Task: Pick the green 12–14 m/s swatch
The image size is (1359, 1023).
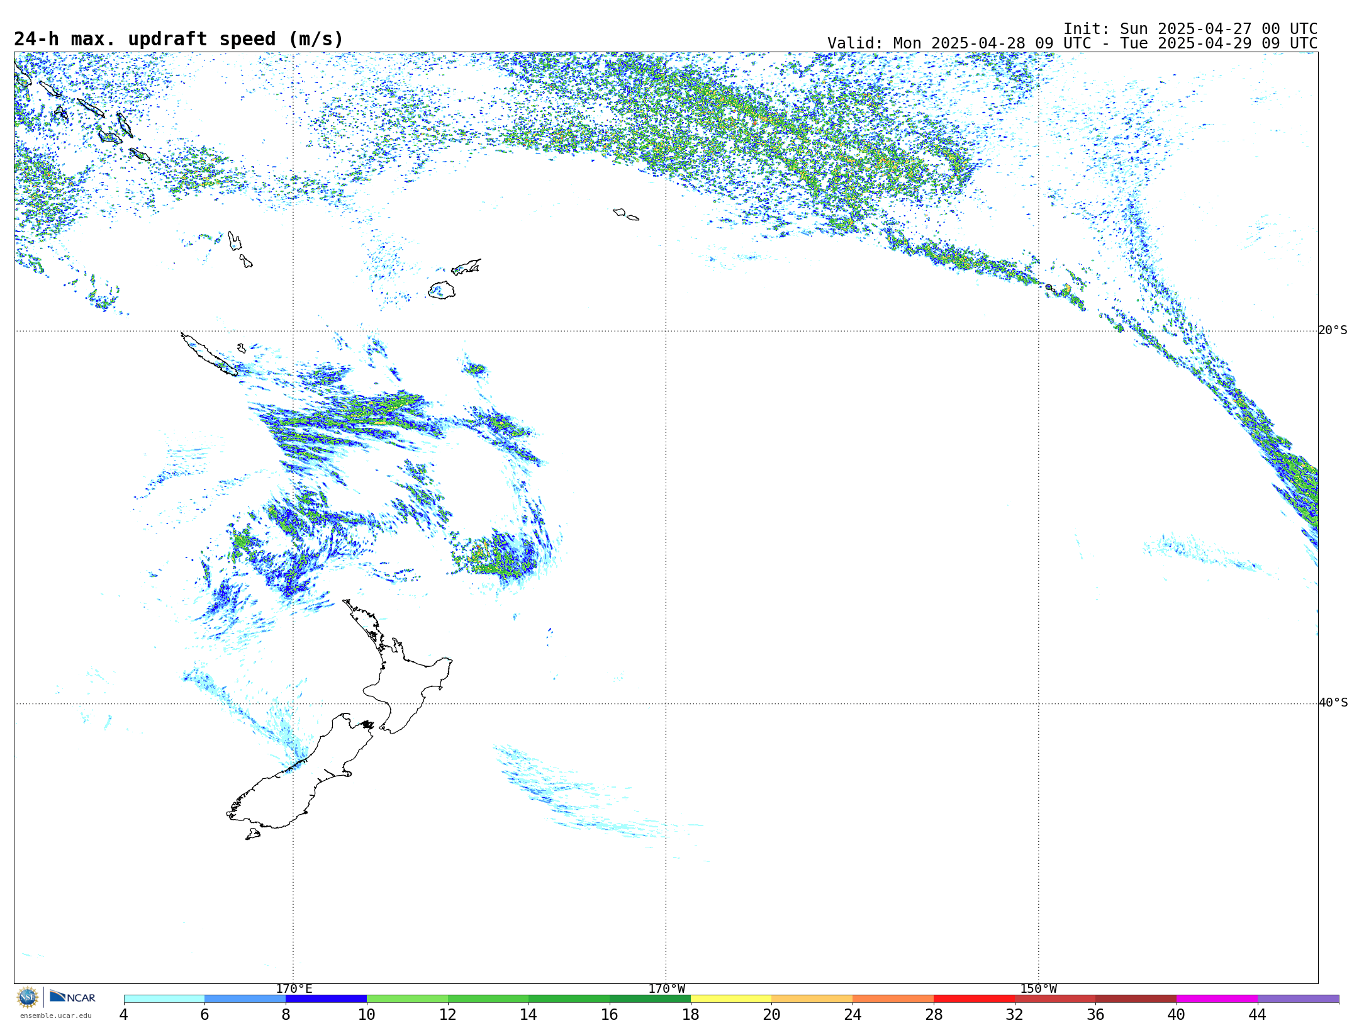Action: [x=488, y=998]
